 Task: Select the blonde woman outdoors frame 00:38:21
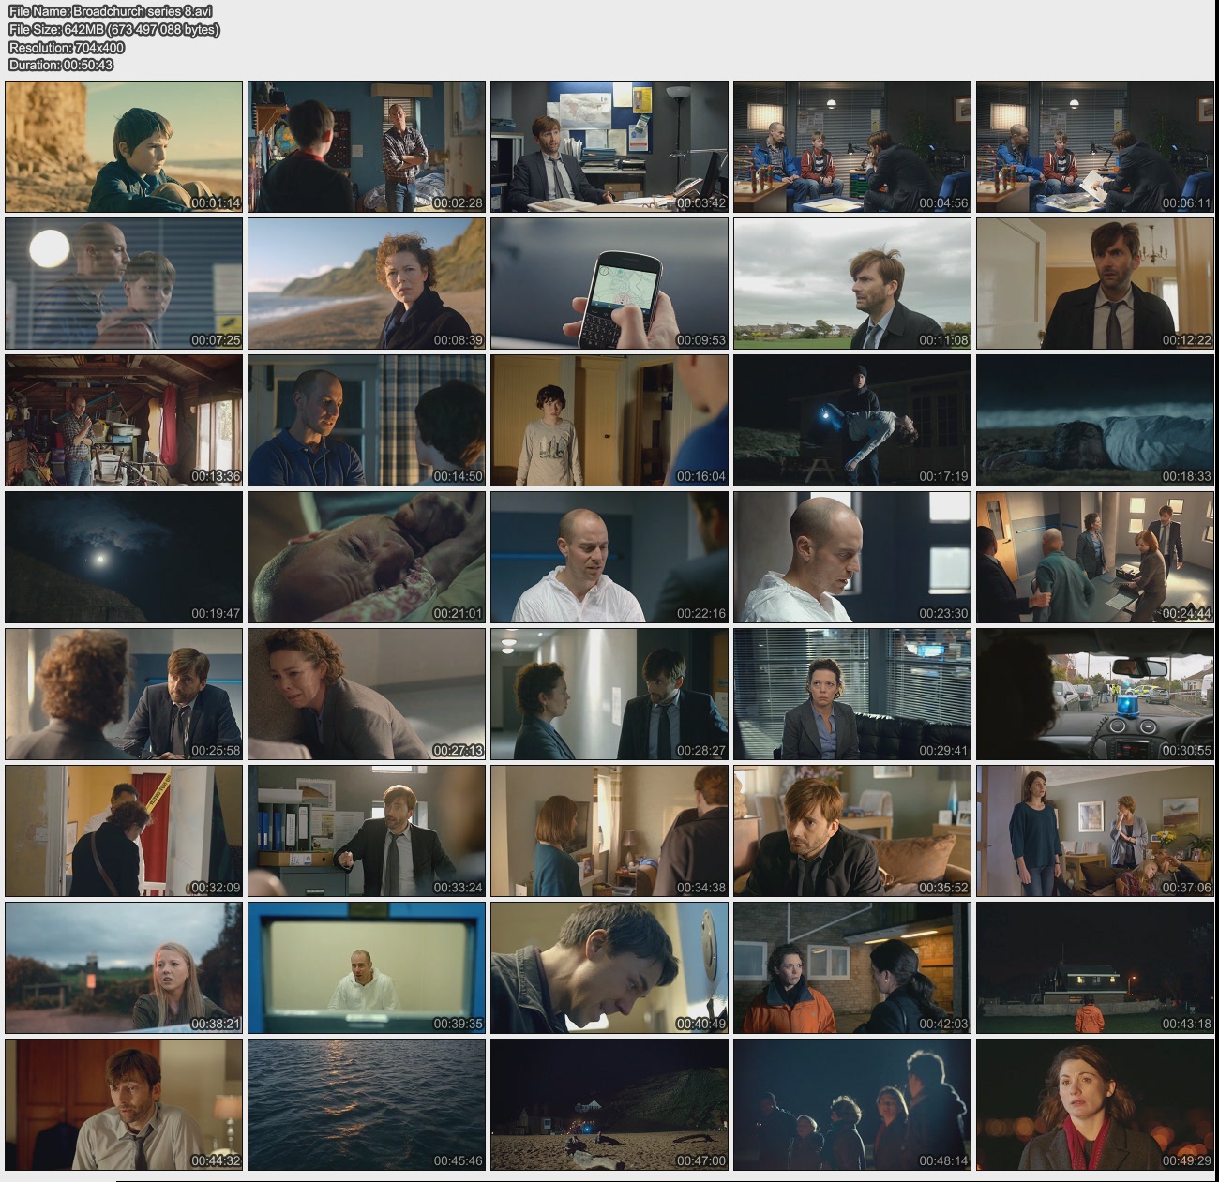pos(124,967)
